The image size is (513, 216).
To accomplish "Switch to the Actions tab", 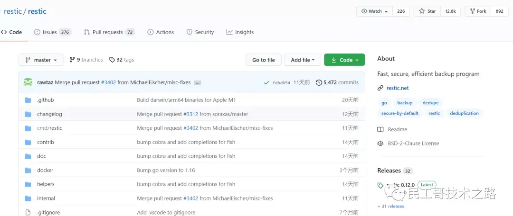I will (x=161, y=32).
